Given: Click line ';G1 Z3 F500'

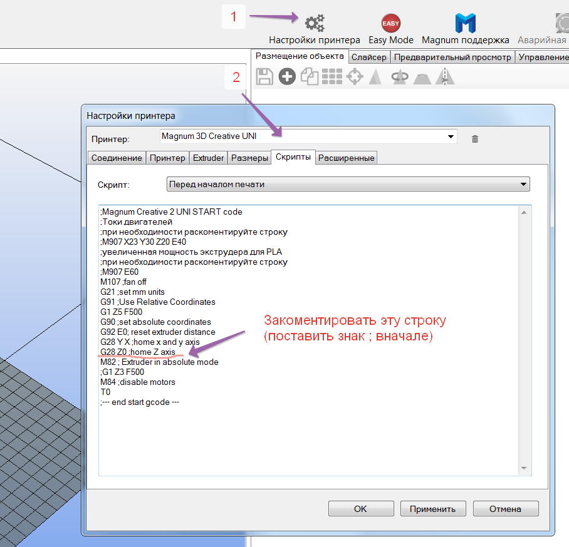Looking at the screenshot, I should [x=122, y=372].
